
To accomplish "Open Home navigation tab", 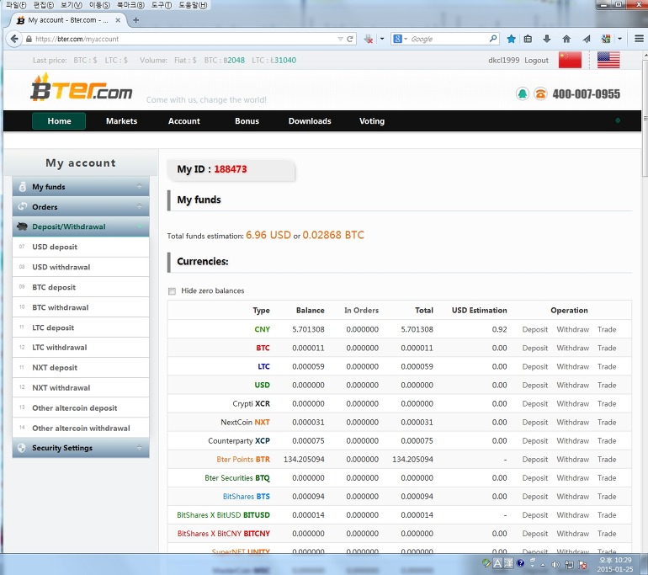I will (59, 121).
